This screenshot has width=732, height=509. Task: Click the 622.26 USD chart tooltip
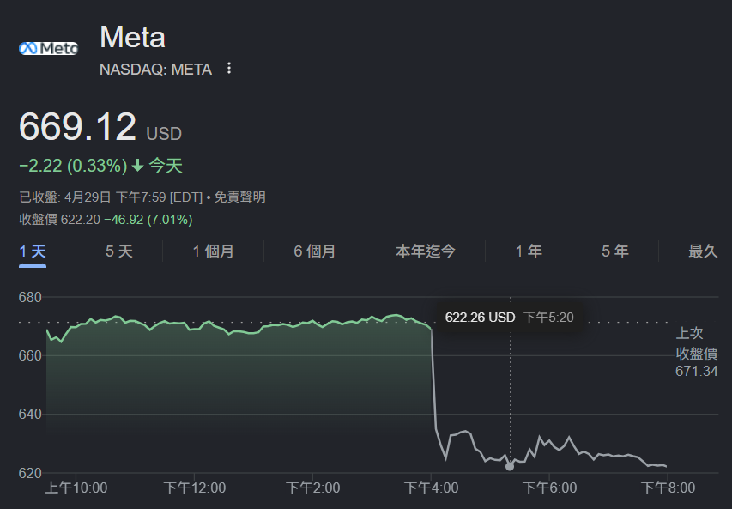coord(510,318)
